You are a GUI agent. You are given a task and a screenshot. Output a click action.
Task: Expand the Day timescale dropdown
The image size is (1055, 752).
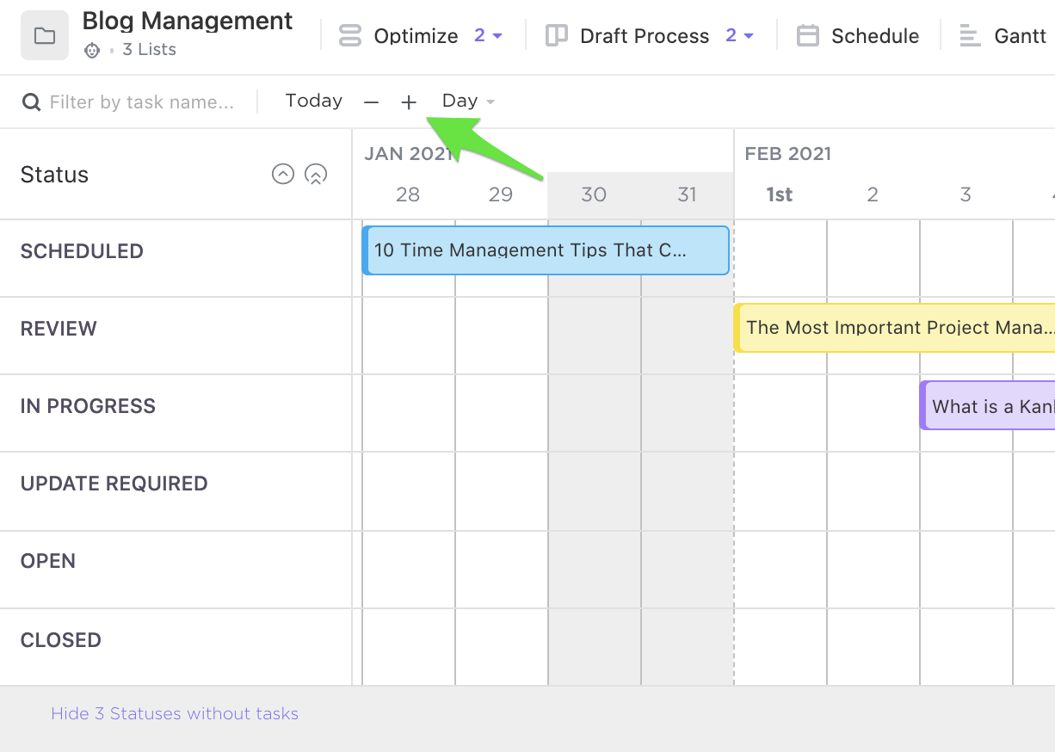click(x=468, y=102)
